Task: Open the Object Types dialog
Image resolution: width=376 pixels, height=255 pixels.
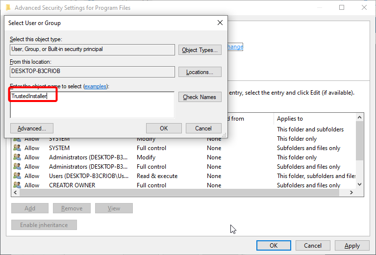Action: (200, 50)
